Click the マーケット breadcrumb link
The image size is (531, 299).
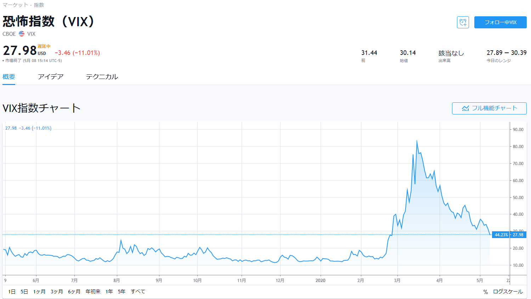15,5
